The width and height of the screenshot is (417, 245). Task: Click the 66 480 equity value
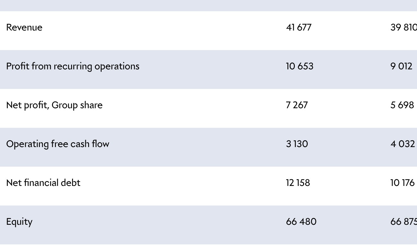pos(301,222)
